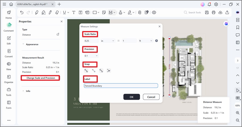Screen dimensions: 242x127
Task: Go to the Home icon in title bar
Action: click(11, 4)
